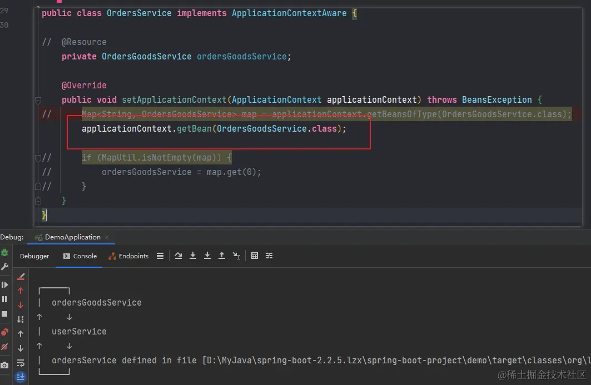Click OrdersService class name in declaration

click(139, 13)
